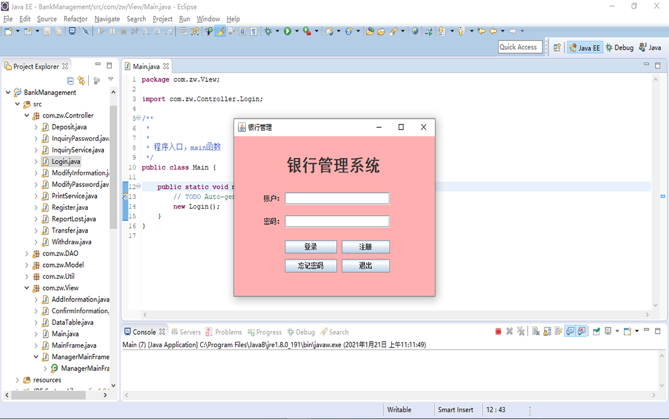Click the Last Edit Location arrow icon
Viewport: 669px width, 419px height.
coord(481,31)
